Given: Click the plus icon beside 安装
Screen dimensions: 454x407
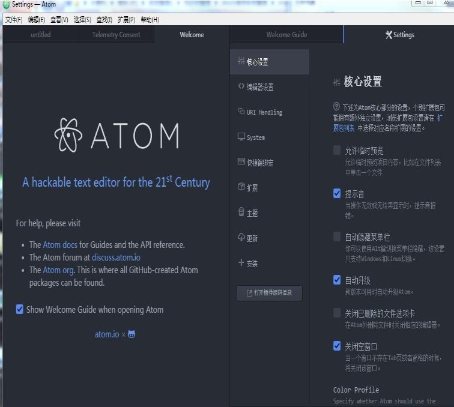Looking at the screenshot, I should pyautogui.click(x=241, y=262).
